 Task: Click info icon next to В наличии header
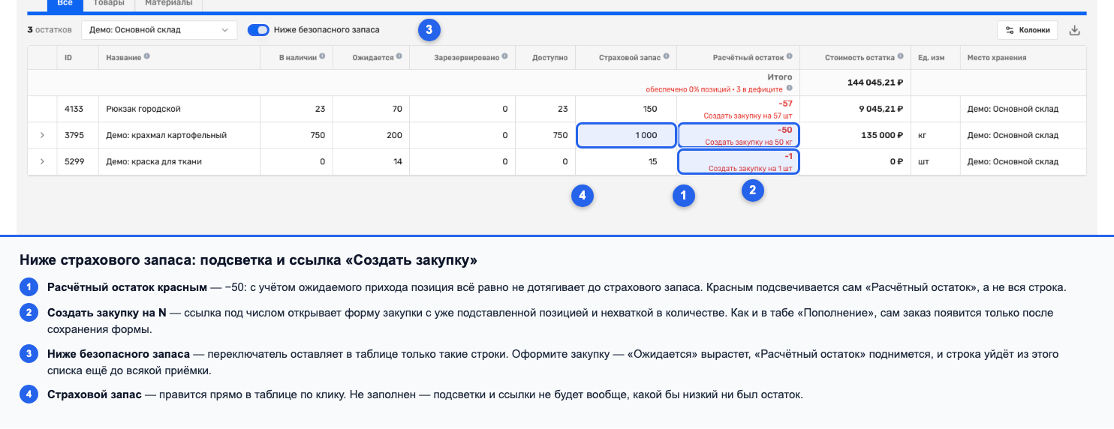(322, 57)
